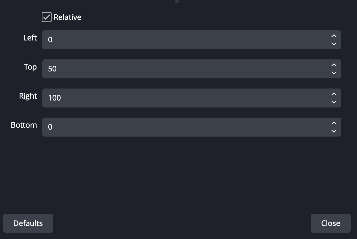Increment the Left value with its up arrow

tap(334, 36)
